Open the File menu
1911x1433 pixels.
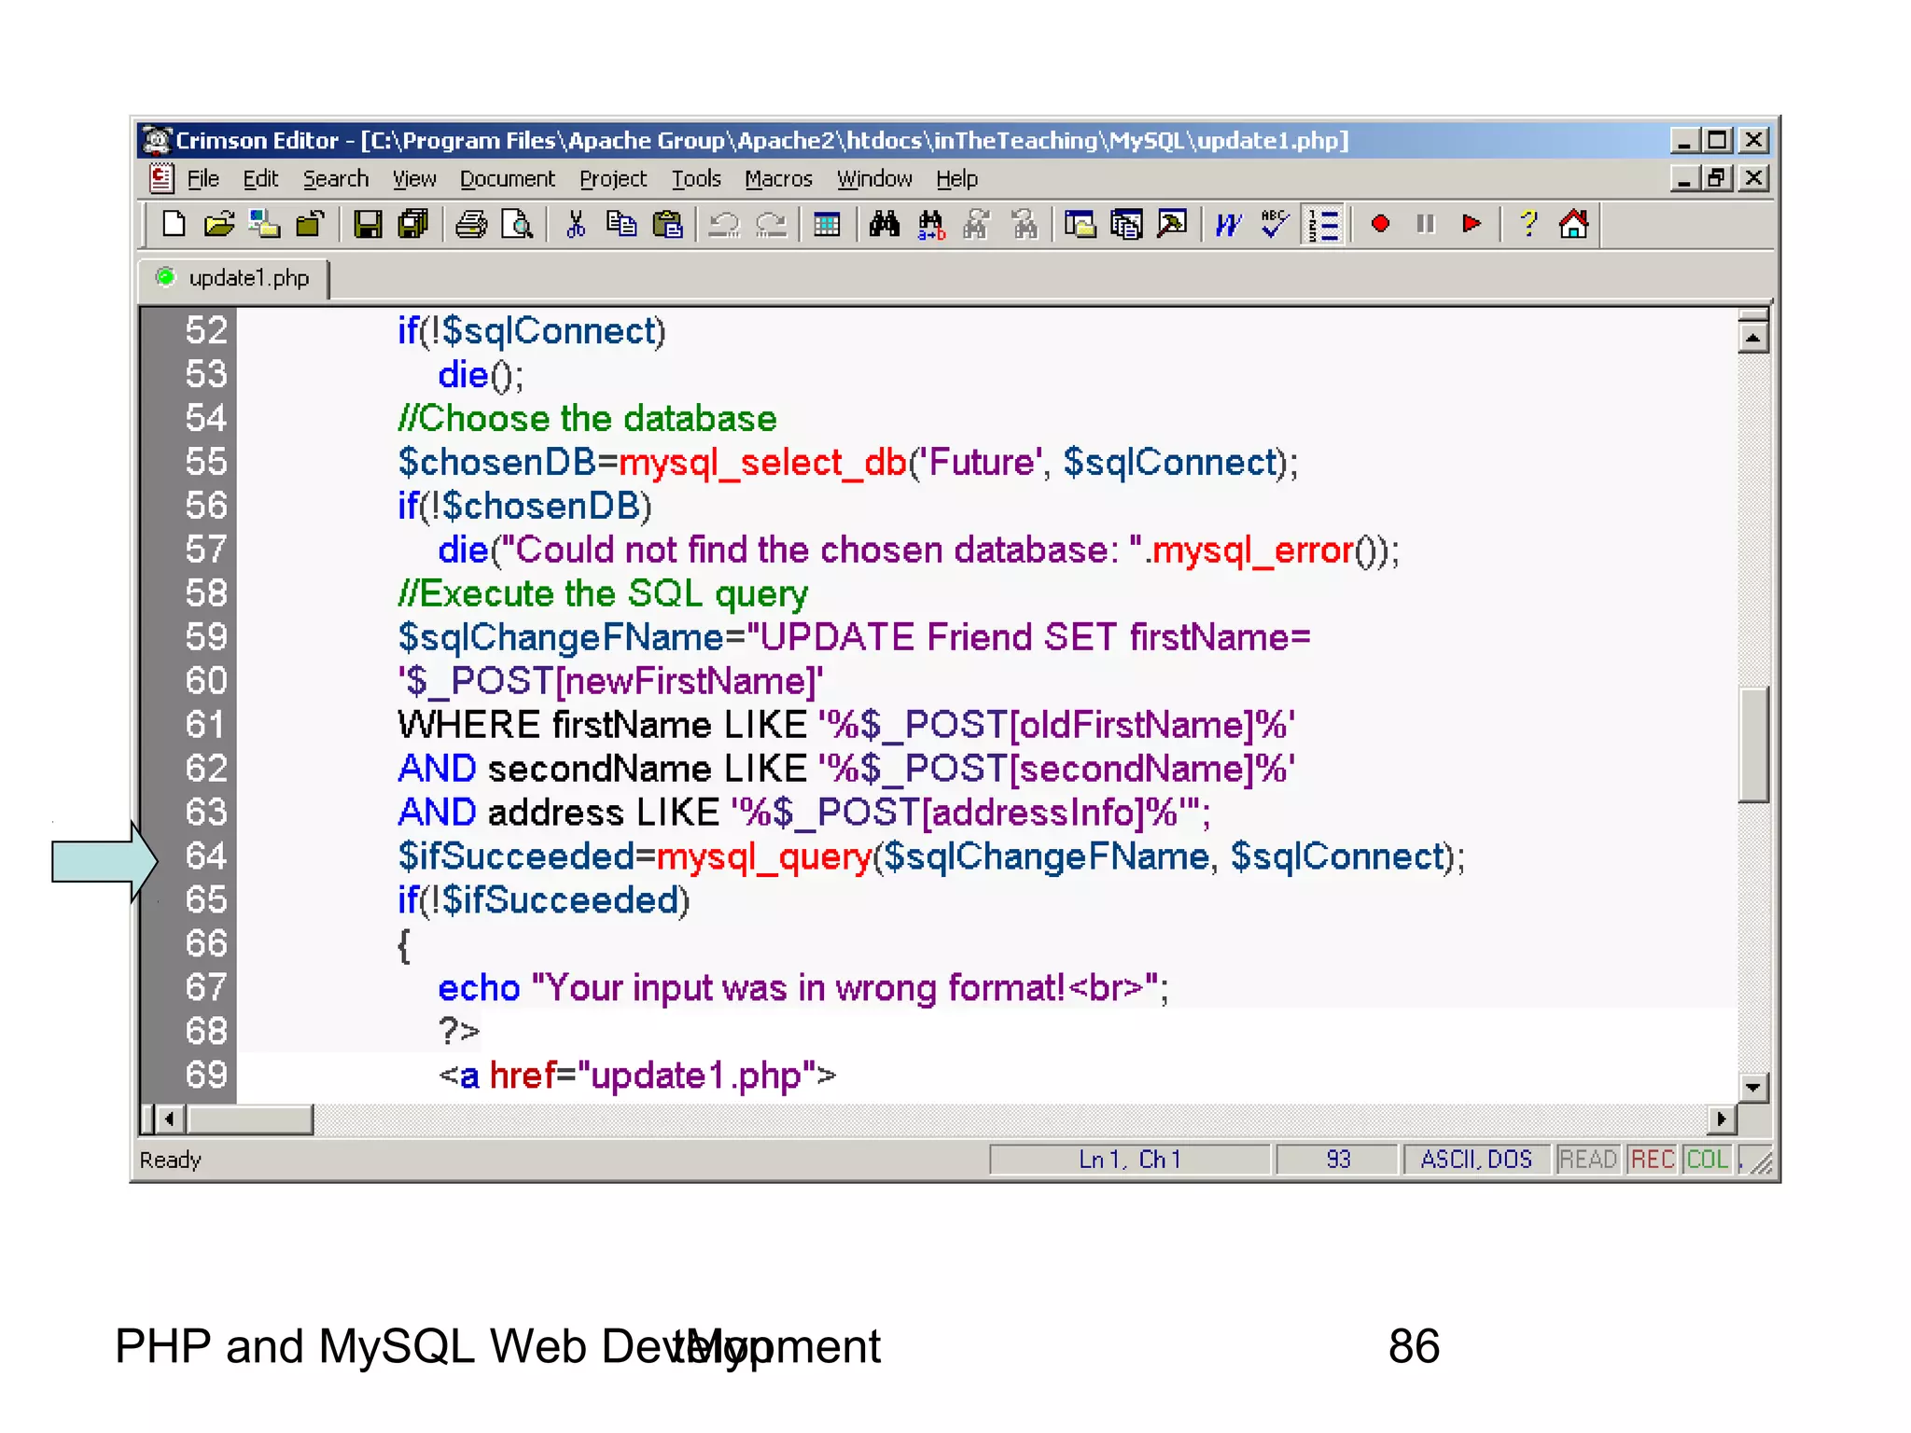(202, 179)
